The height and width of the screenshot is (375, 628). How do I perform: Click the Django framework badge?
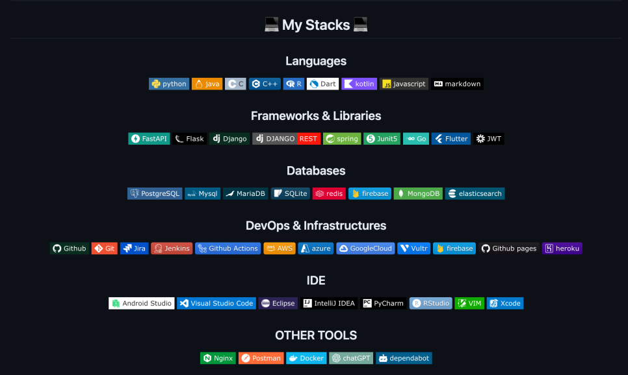(x=229, y=139)
